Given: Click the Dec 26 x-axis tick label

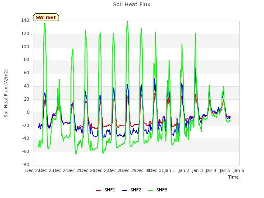Looking at the screenshot, I should click(x=88, y=170).
